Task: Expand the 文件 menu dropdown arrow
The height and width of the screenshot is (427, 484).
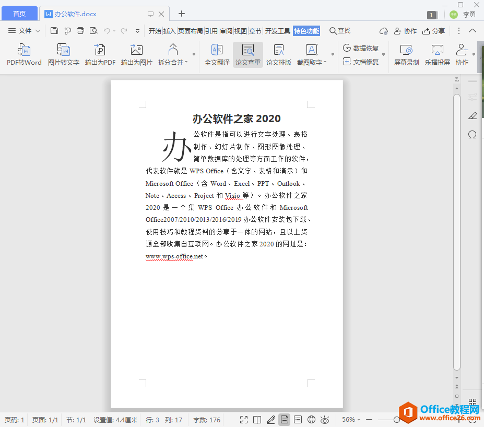Action: [38, 31]
